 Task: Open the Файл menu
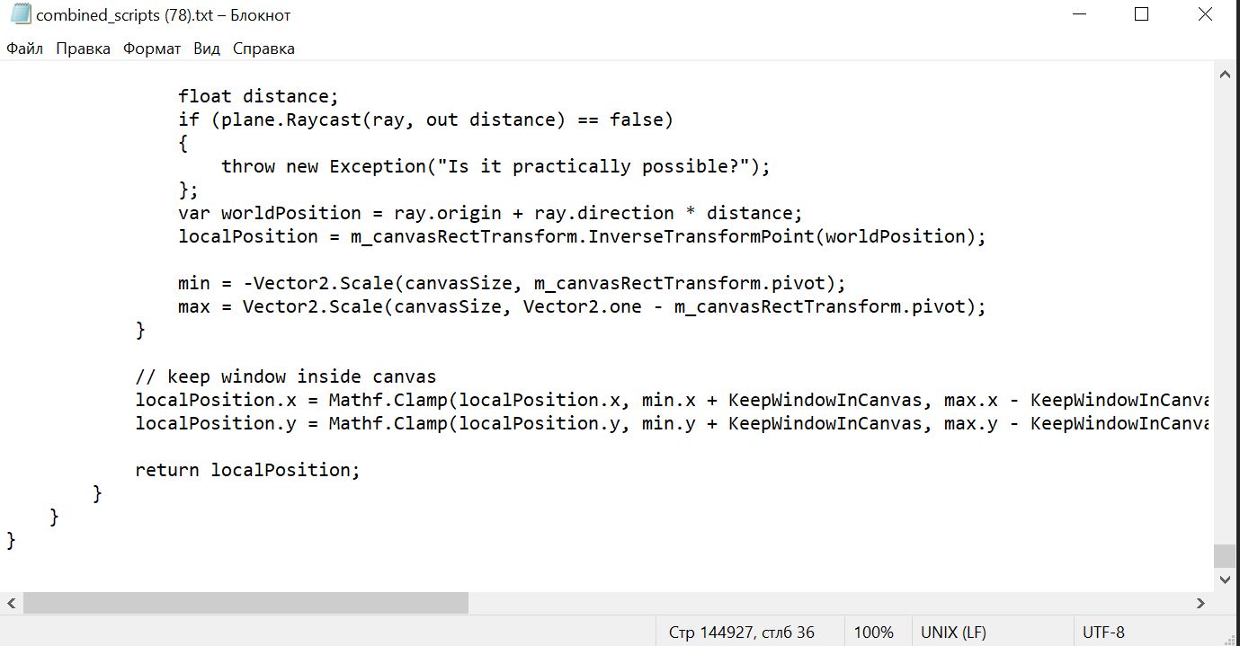(x=25, y=49)
